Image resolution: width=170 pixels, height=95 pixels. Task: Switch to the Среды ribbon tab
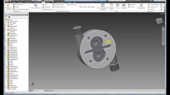[x=48, y=2]
